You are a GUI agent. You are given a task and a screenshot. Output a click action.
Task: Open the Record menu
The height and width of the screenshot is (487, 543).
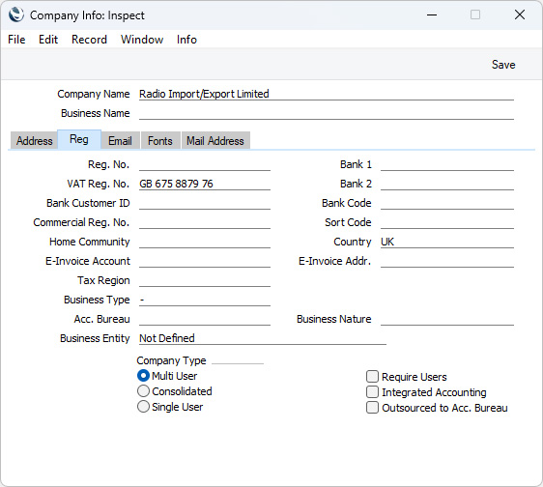pyautogui.click(x=89, y=40)
